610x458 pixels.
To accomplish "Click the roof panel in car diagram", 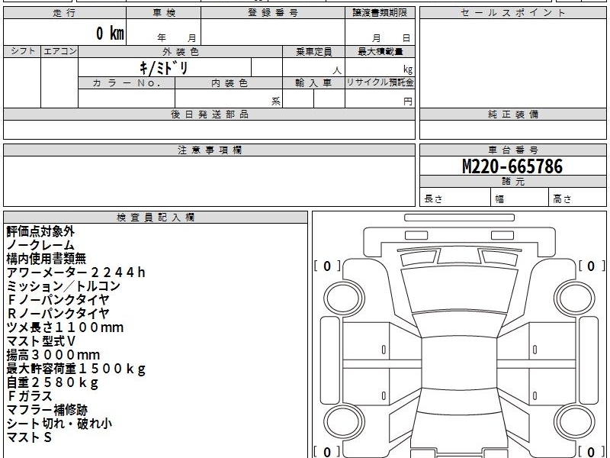I will coord(459,363).
